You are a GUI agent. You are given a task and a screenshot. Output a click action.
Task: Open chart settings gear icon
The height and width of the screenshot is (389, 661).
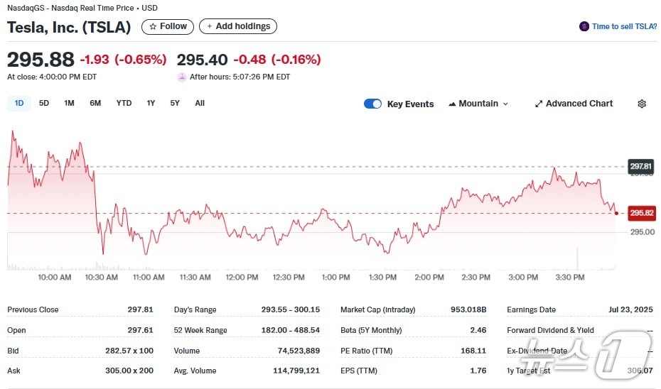click(642, 104)
